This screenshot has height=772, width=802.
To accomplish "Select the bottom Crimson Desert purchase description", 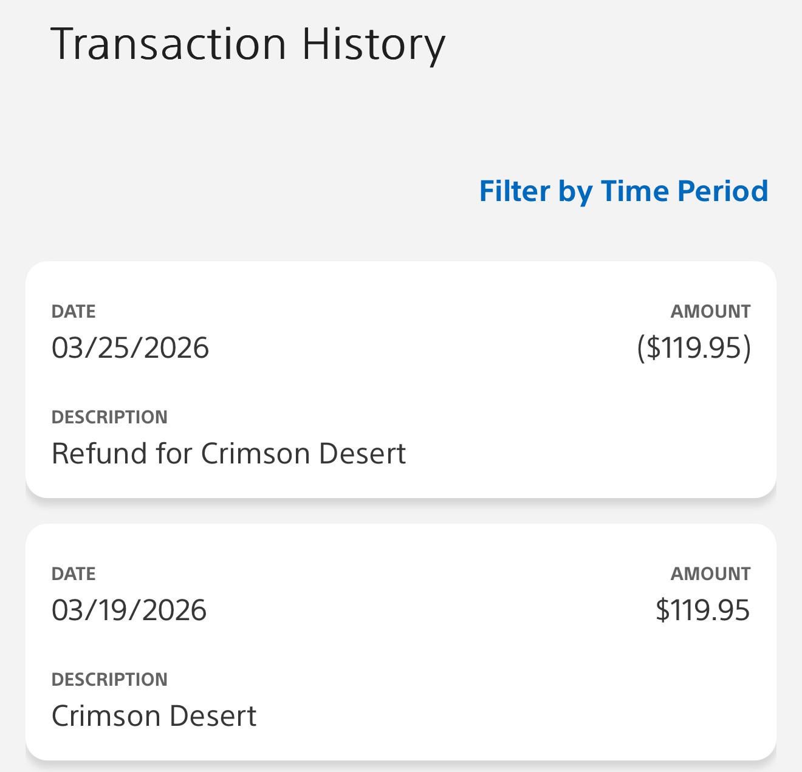I will tap(154, 716).
